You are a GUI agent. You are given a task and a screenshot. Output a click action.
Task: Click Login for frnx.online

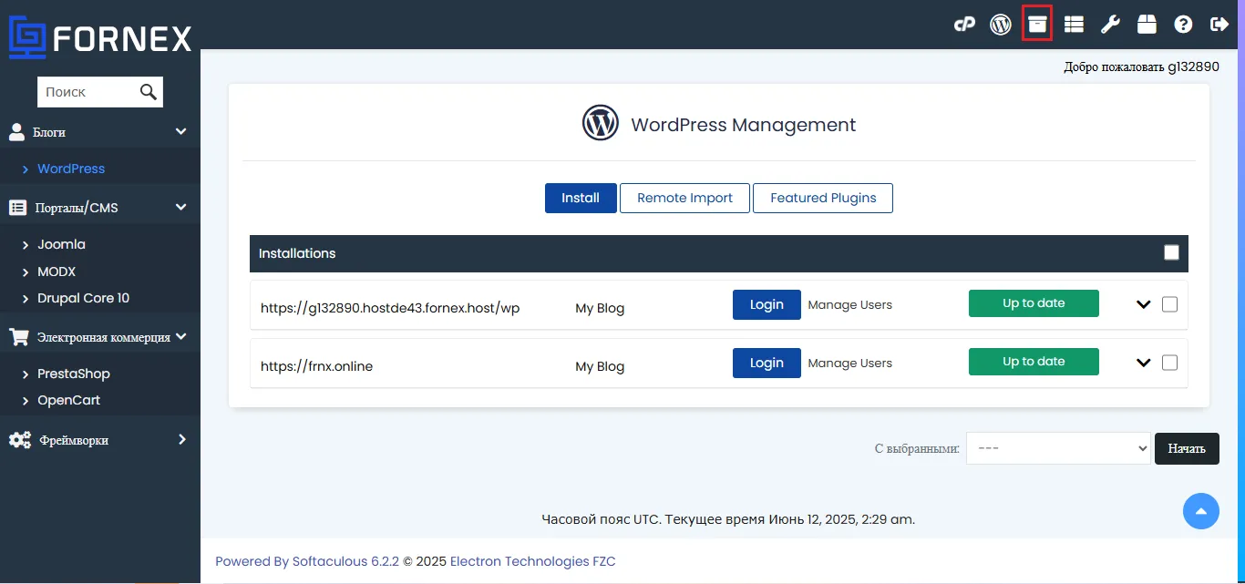(767, 363)
